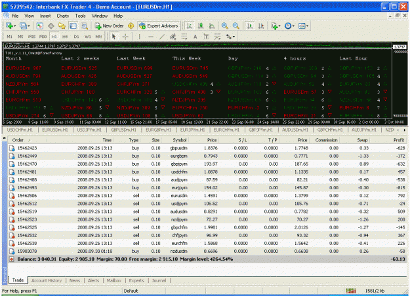Open the Strategy Tester icon
This screenshot has width=410, height=296.
[84, 26]
